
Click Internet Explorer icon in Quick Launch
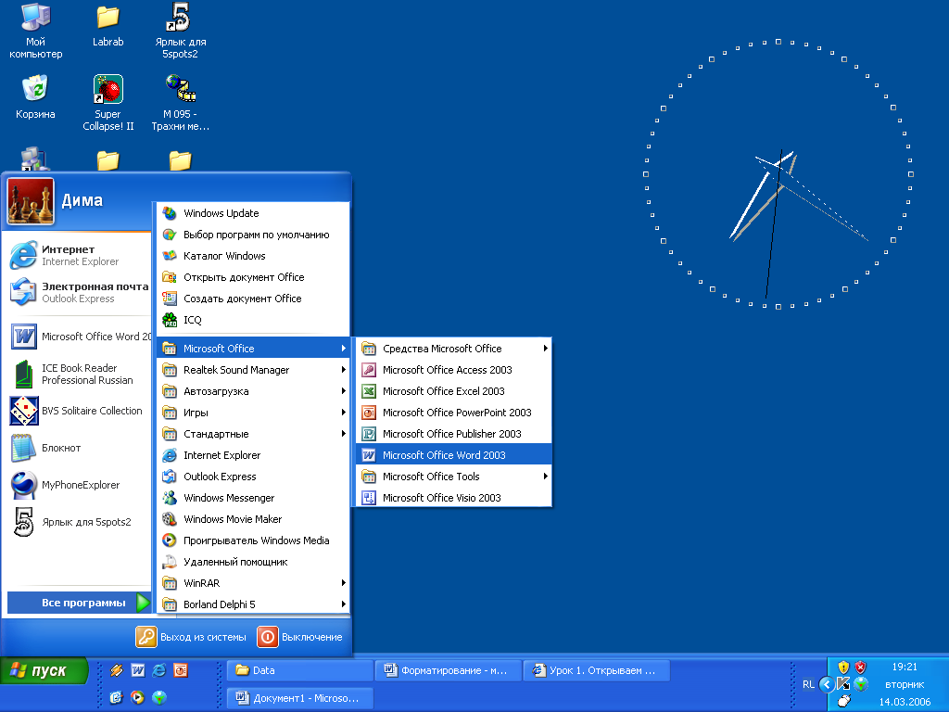159,670
